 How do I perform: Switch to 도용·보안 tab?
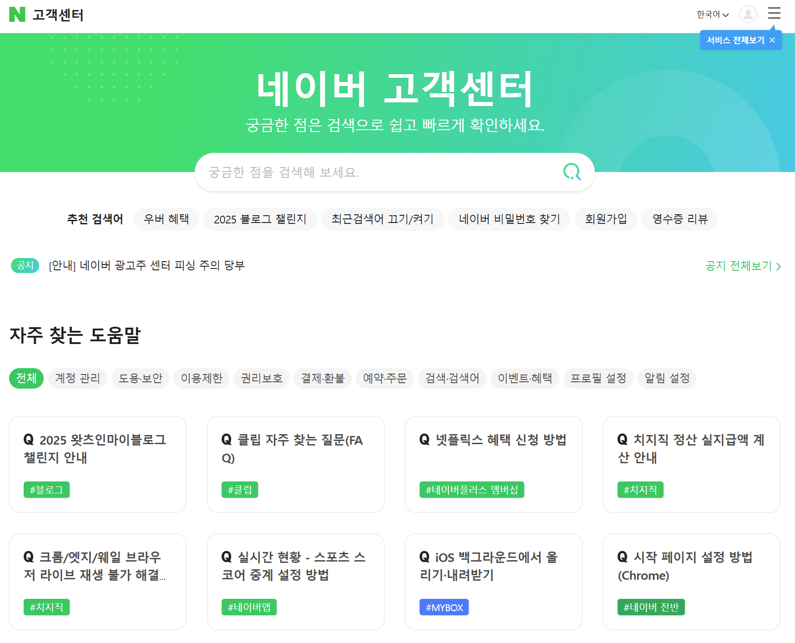pyautogui.click(x=140, y=378)
